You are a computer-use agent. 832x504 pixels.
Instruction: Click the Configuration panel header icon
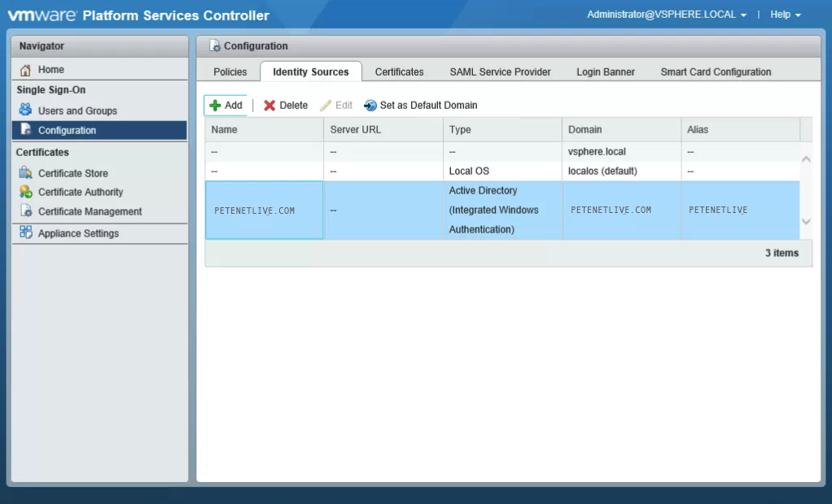click(x=214, y=46)
